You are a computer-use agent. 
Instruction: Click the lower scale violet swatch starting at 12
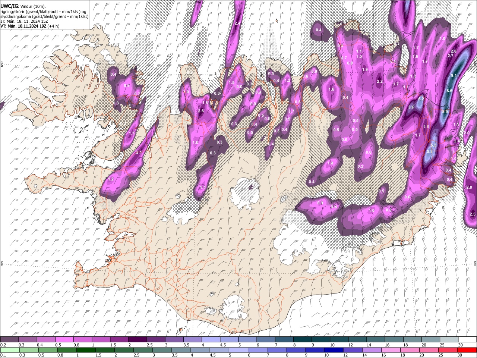(353, 350)
